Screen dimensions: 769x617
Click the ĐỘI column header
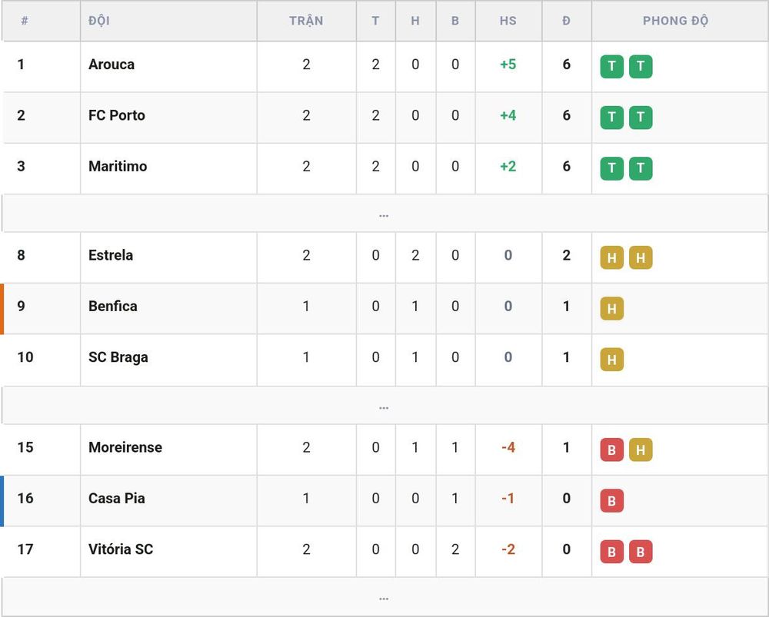tap(99, 21)
